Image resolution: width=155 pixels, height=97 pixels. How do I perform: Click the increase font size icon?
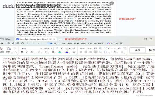(x=57, y=48)
